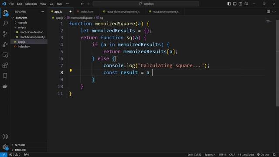
Task: Switch to react.development.js tab
Action: pyautogui.click(x=165, y=12)
